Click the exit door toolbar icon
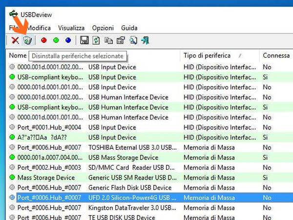The image size is (293, 220). click(145, 40)
